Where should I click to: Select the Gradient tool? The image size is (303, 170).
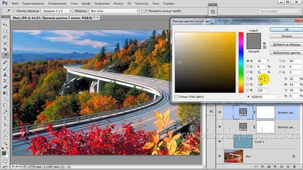click(x=5, y=93)
